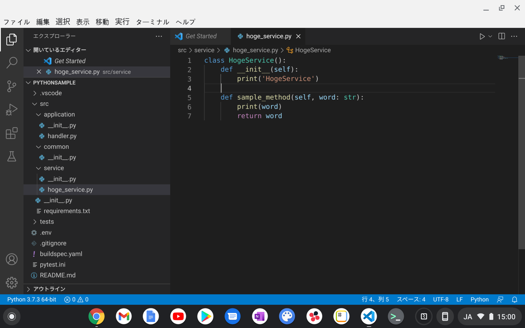Viewport: 525px width, 328px height.
Task: Switch to the Get Started tab
Action: (x=200, y=36)
